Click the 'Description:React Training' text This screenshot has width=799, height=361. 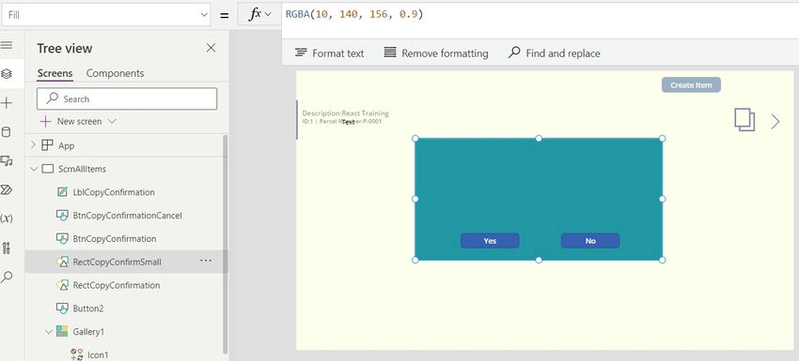click(346, 113)
